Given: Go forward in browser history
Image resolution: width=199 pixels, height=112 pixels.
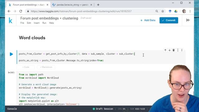Looking at the screenshot, I should coord(15,11).
